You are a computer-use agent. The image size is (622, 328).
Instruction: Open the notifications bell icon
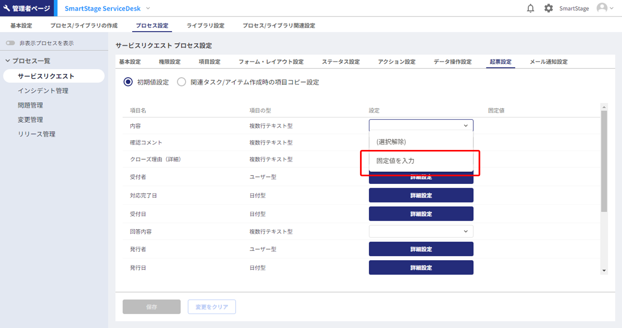(531, 8)
